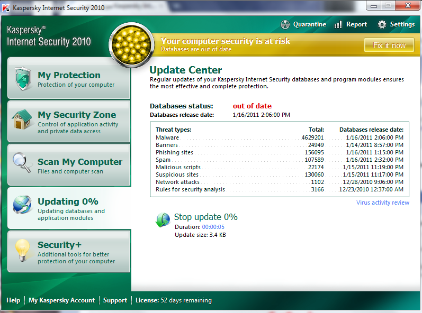Click the Banners total 24949
This screenshot has height=313, width=422.
click(x=316, y=145)
